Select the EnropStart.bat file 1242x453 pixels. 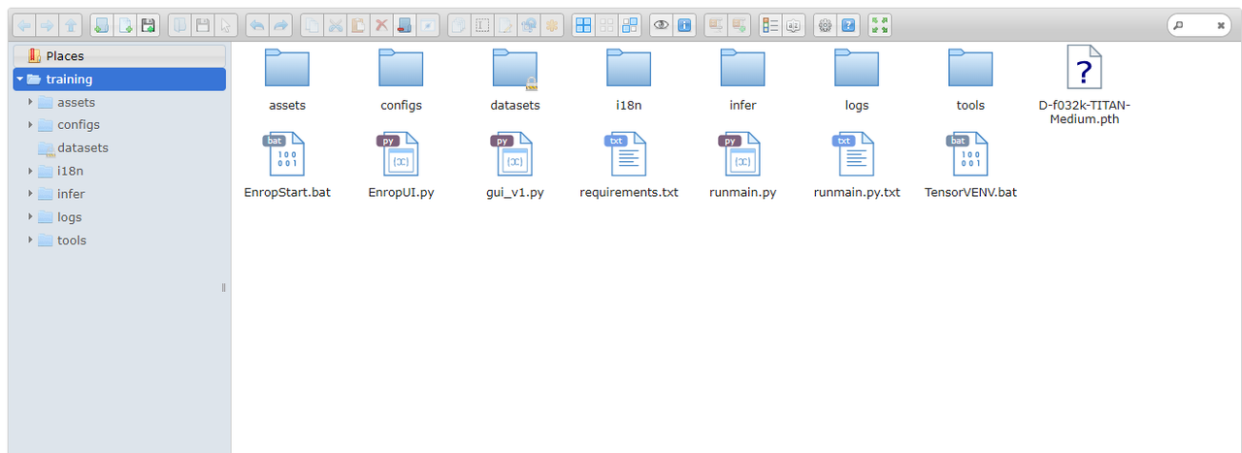287,165
